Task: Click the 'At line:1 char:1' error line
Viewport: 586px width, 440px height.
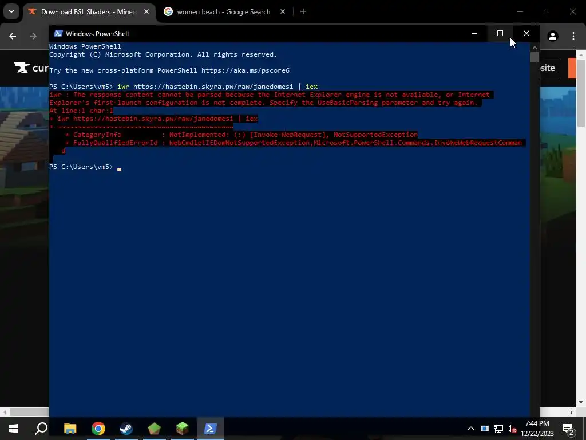Action: (81, 111)
